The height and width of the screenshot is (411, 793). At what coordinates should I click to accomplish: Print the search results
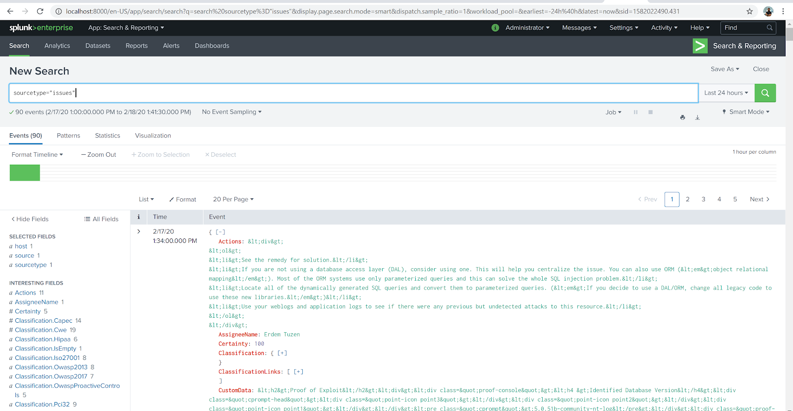pyautogui.click(x=682, y=117)
